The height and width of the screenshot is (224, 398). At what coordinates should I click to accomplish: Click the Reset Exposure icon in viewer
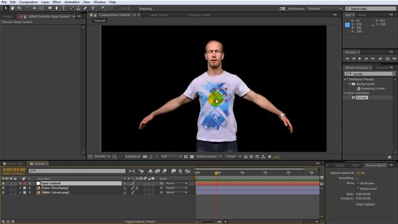(x=269, y=157)
